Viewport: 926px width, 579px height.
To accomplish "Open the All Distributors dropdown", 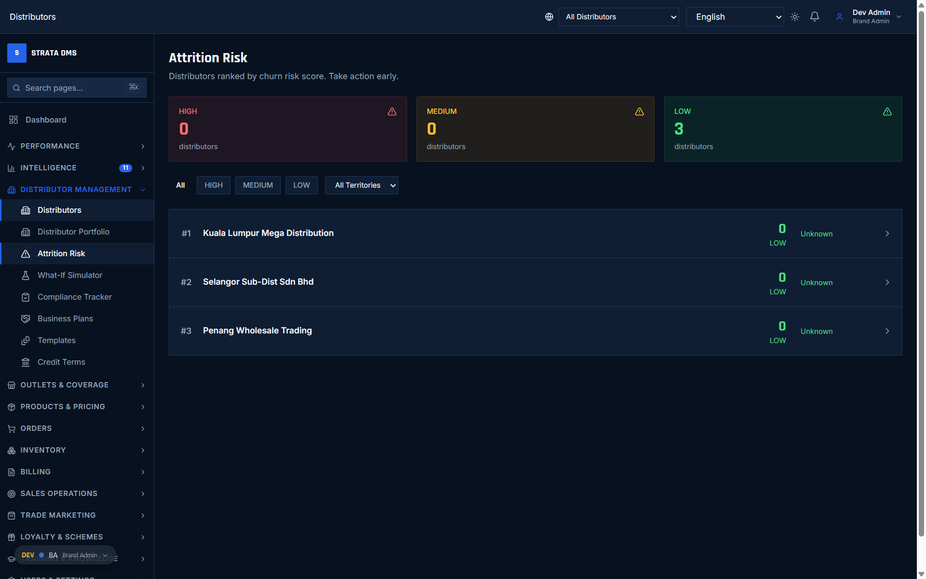I will click(618, 16).
